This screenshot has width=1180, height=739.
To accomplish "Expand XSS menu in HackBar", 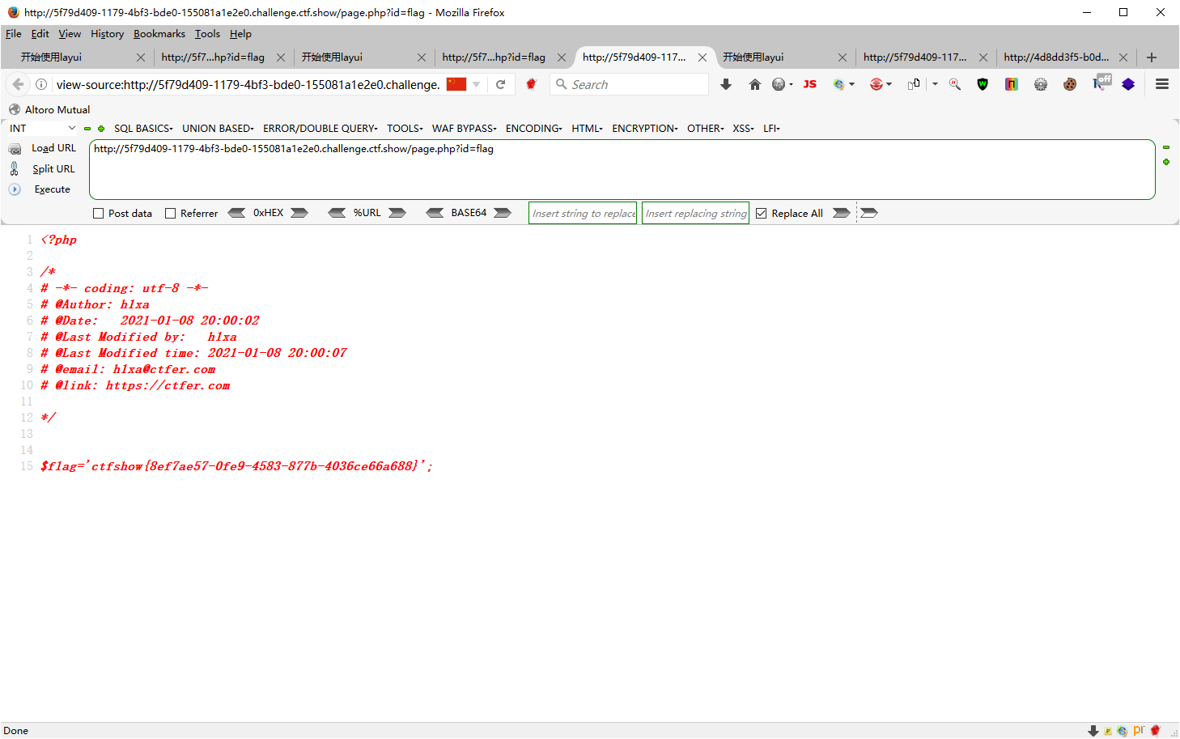I will click(x=743, y=129).
